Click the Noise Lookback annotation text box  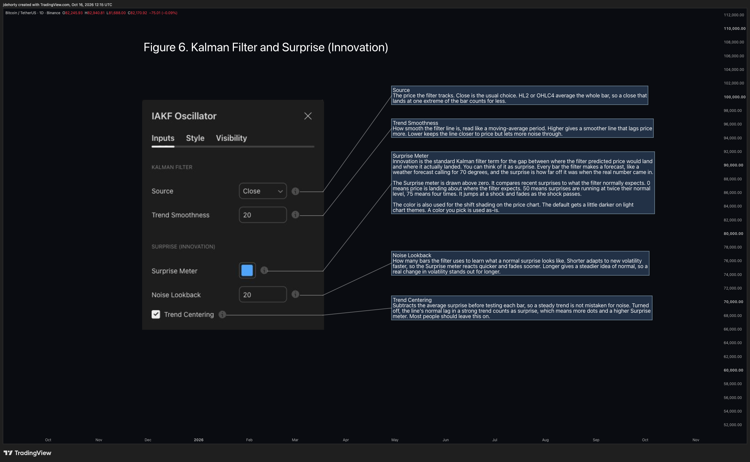(x=520, y=263)
